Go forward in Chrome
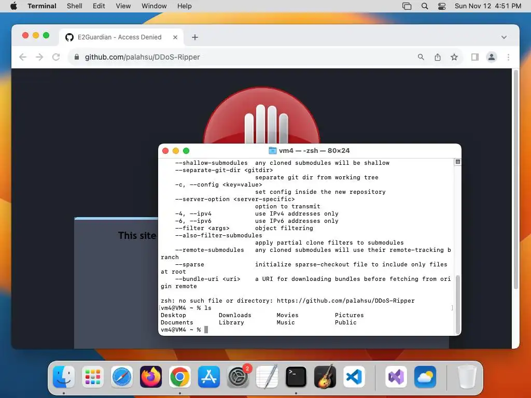Image resolution: width=531 pixels, height=398 pixels. point(39,57)
